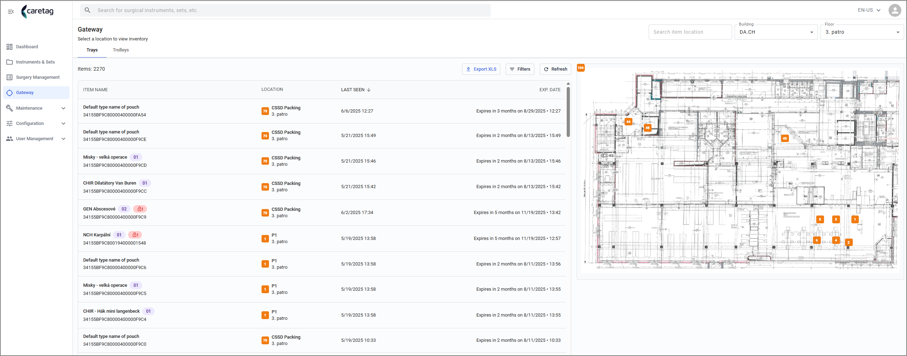
Task: Click orange marker 104 above floor plan
Action: (x=581, y=67)
